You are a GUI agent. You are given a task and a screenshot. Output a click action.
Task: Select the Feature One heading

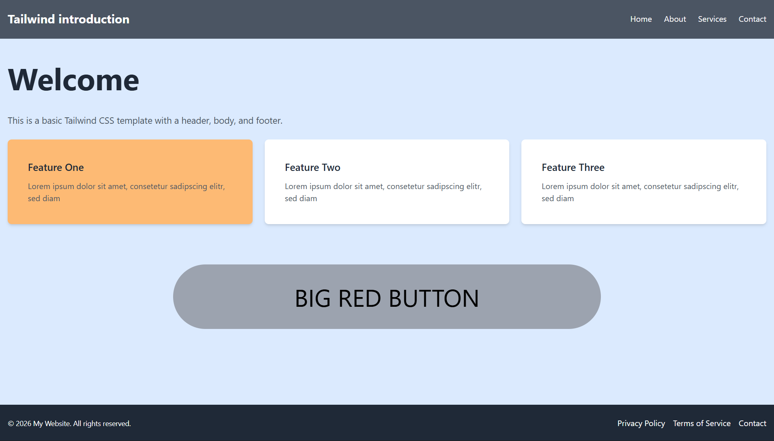click(x=56, y=167)
